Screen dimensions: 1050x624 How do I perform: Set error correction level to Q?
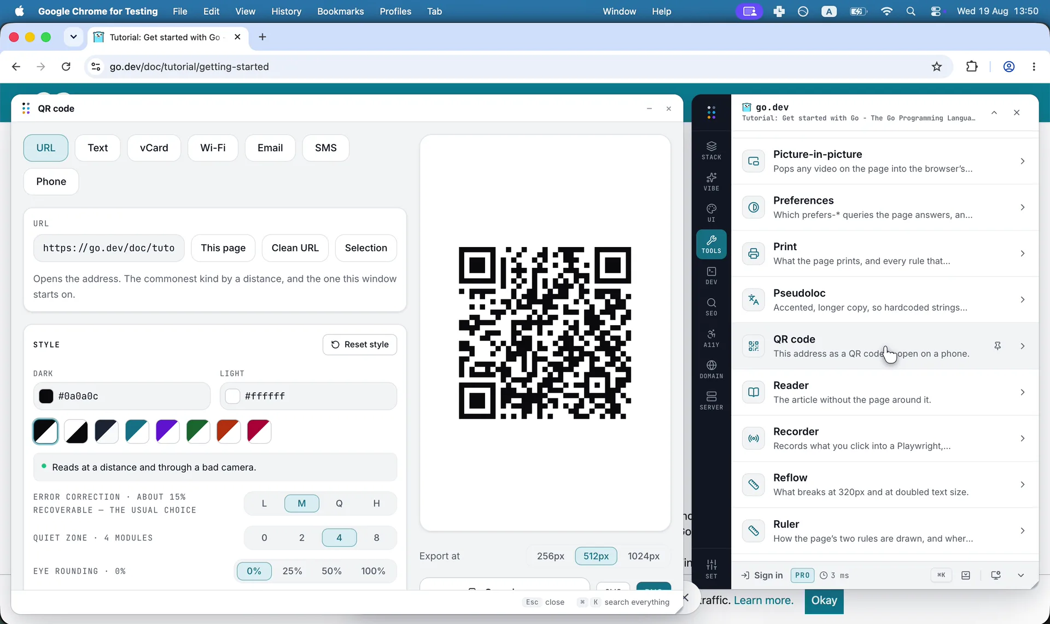click(339, 503)
